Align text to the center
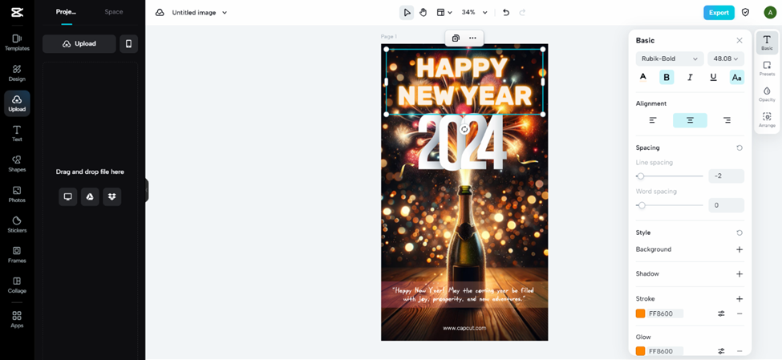 [690, 120]
